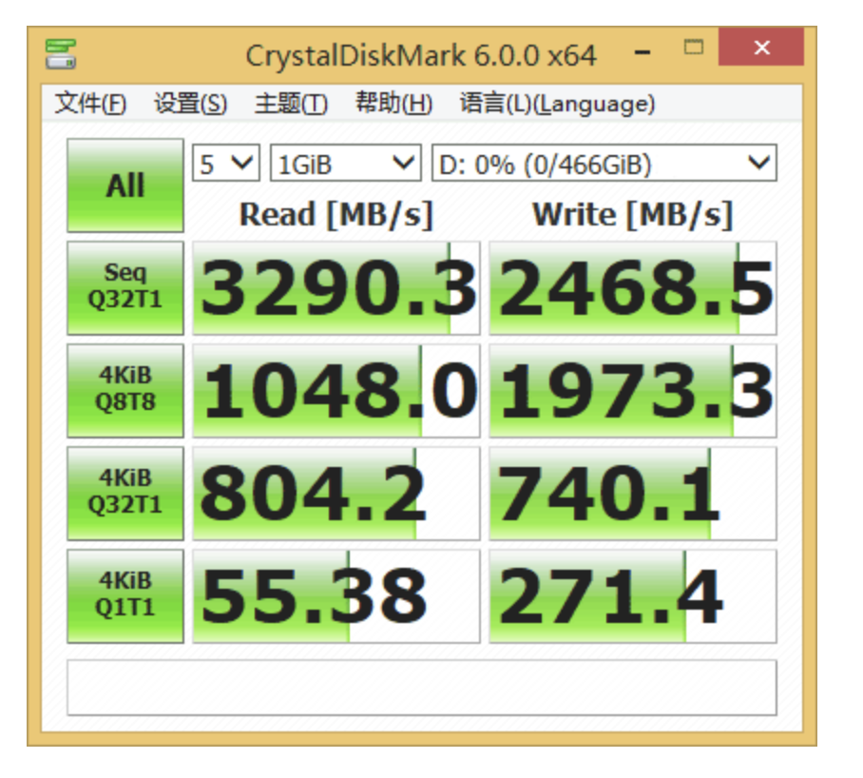Start the 4KiB Q8T8 test
The width and height of the screenshot is (863, 778).
pos(125,390)
